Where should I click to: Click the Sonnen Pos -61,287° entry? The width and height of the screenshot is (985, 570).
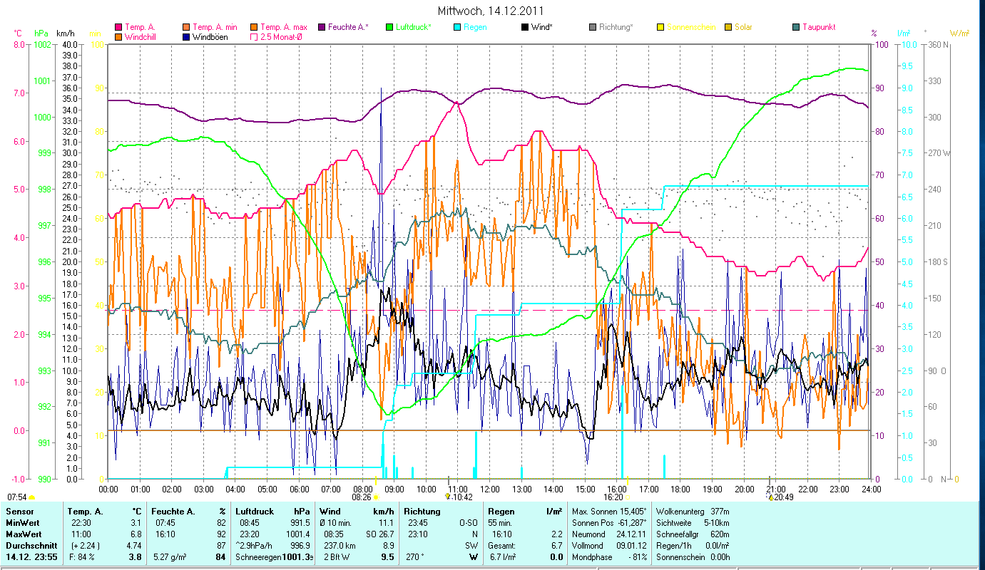click(x=610, y=523)
